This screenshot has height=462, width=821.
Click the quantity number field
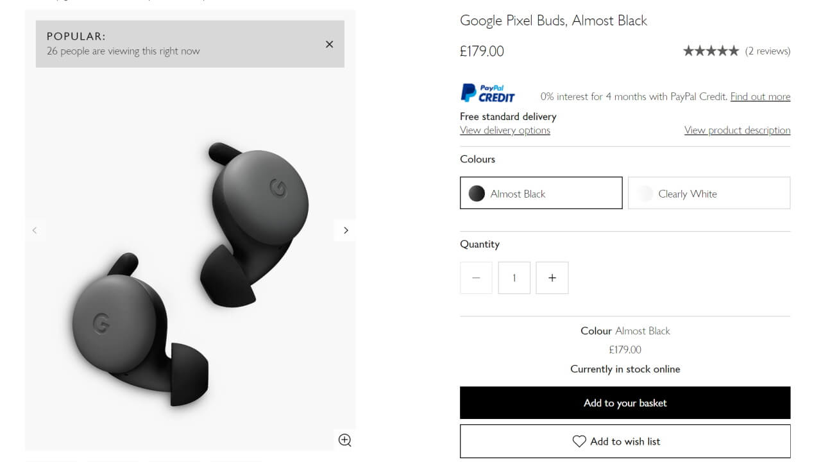point(514,278)
